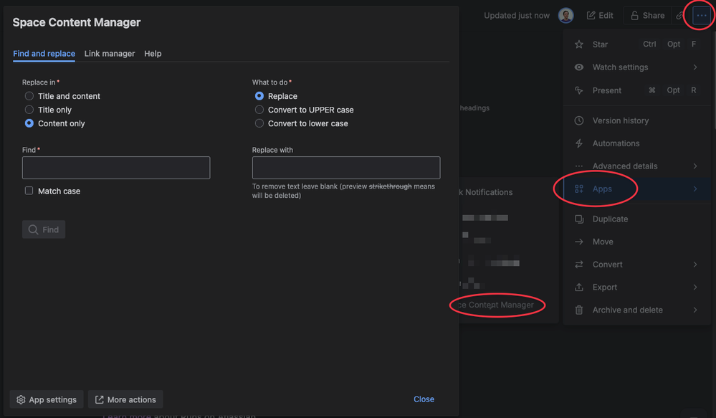716x418 pixels.
Task: Expand the Convert submenu chevron
Action: coord(695,265)
